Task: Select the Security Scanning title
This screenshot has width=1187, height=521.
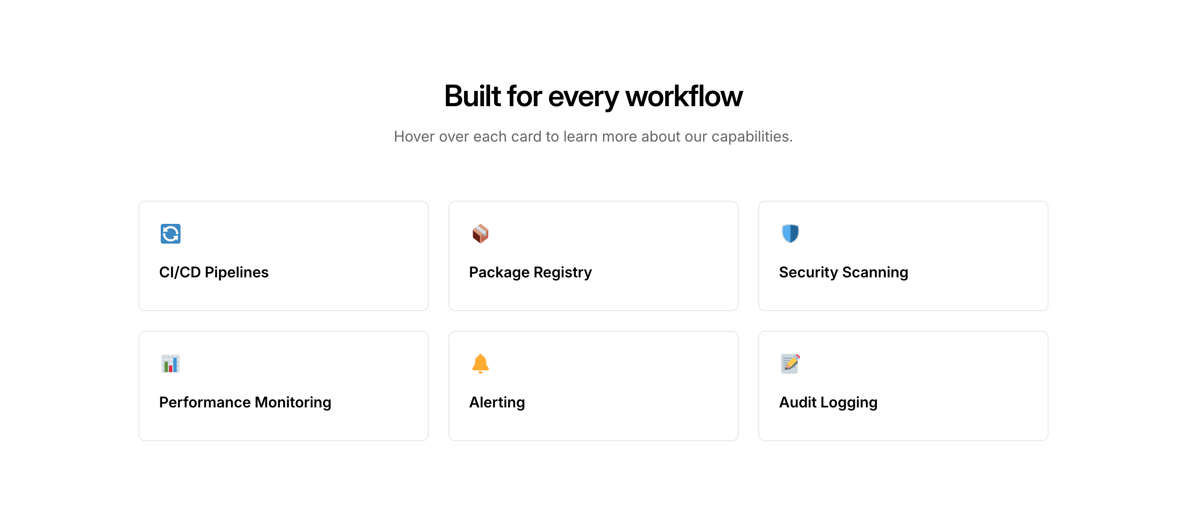Action: tap(843, 272)
